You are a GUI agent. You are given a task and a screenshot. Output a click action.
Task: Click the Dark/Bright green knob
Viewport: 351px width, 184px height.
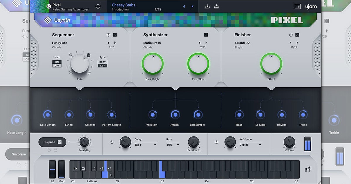coord(153,64)
